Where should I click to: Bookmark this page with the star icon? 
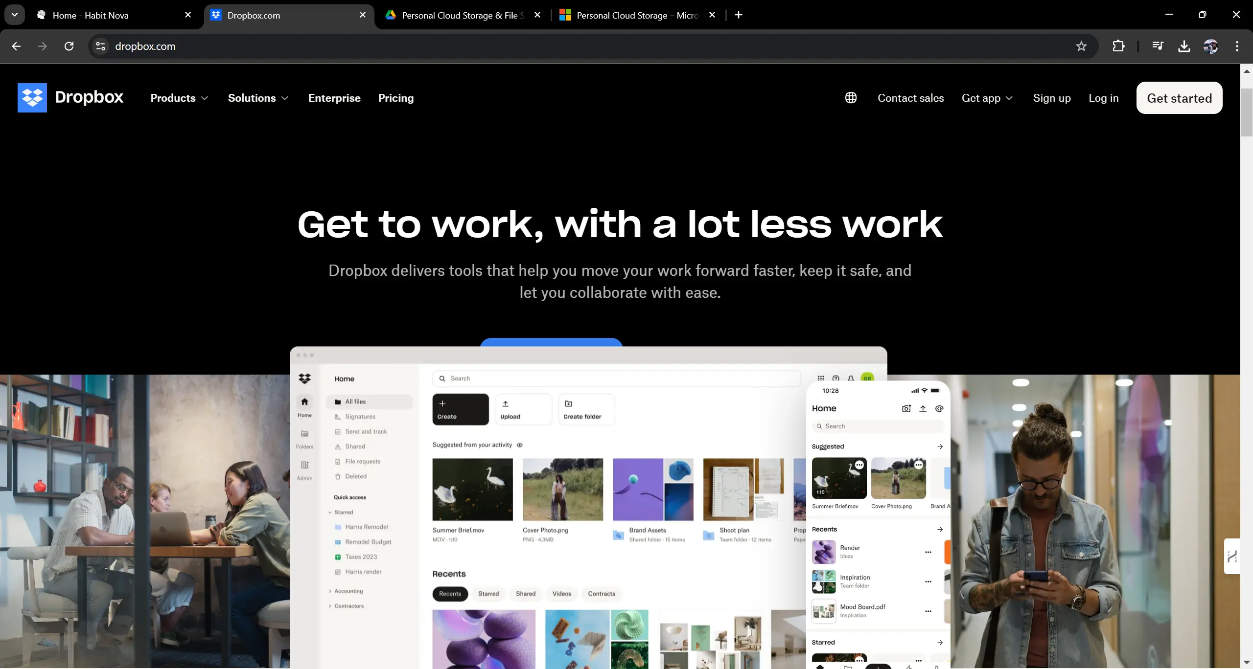click(1081, 46)
